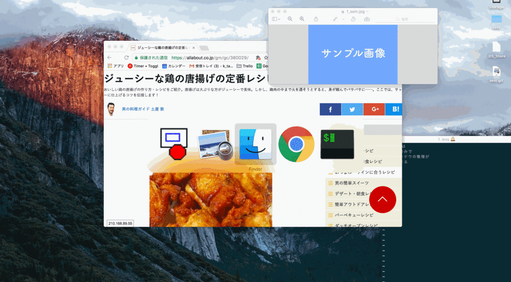Open the Timer • Toggl bookmark
Image resolution: width=511 pixels, height=282 pixels.
pyautogui.click(x=143, y=66)
